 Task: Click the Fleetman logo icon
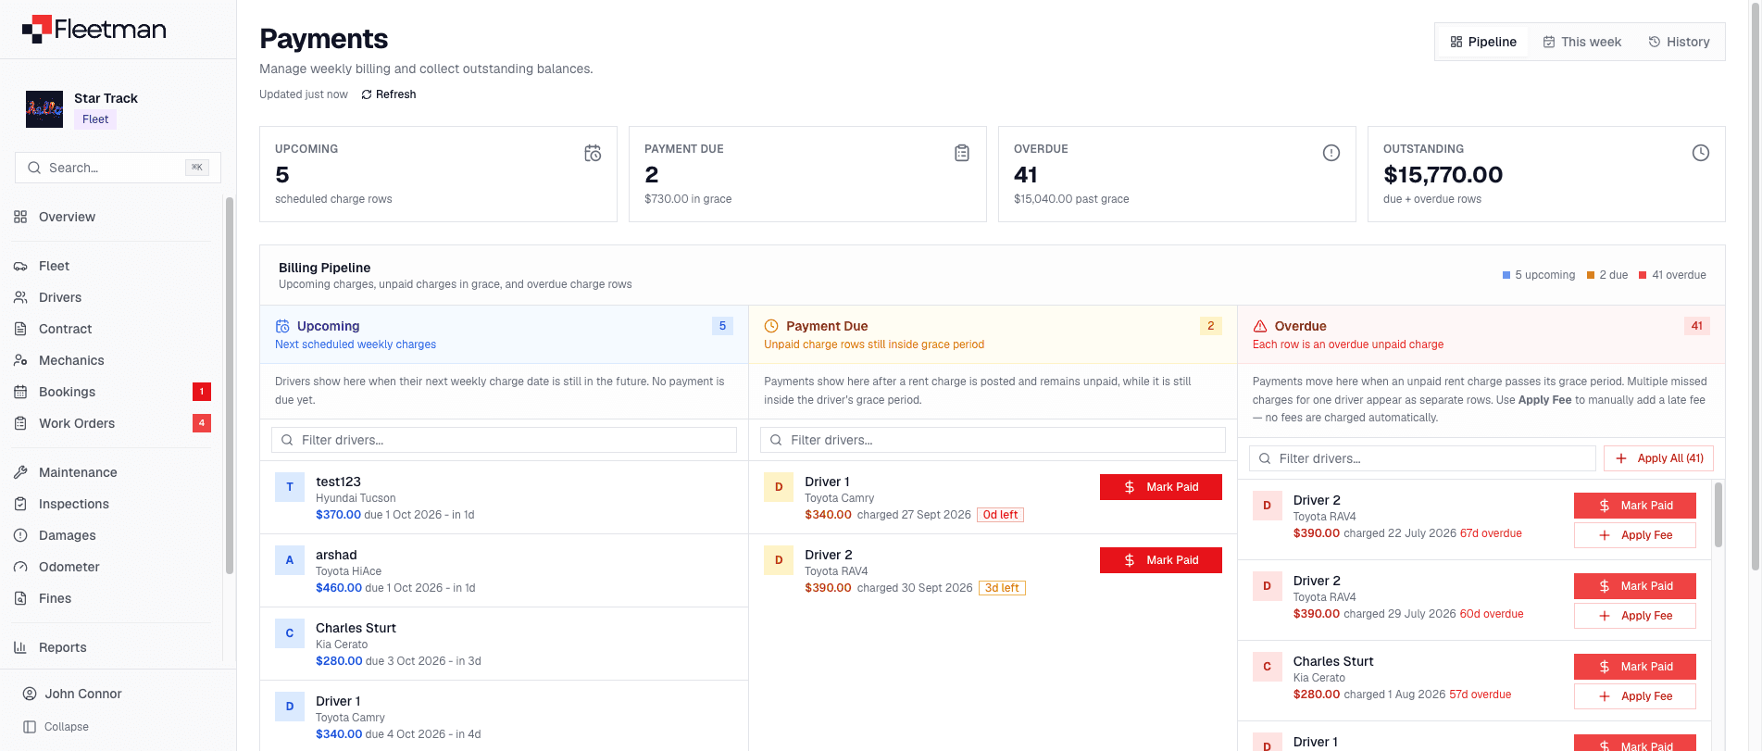pos(36,30)
